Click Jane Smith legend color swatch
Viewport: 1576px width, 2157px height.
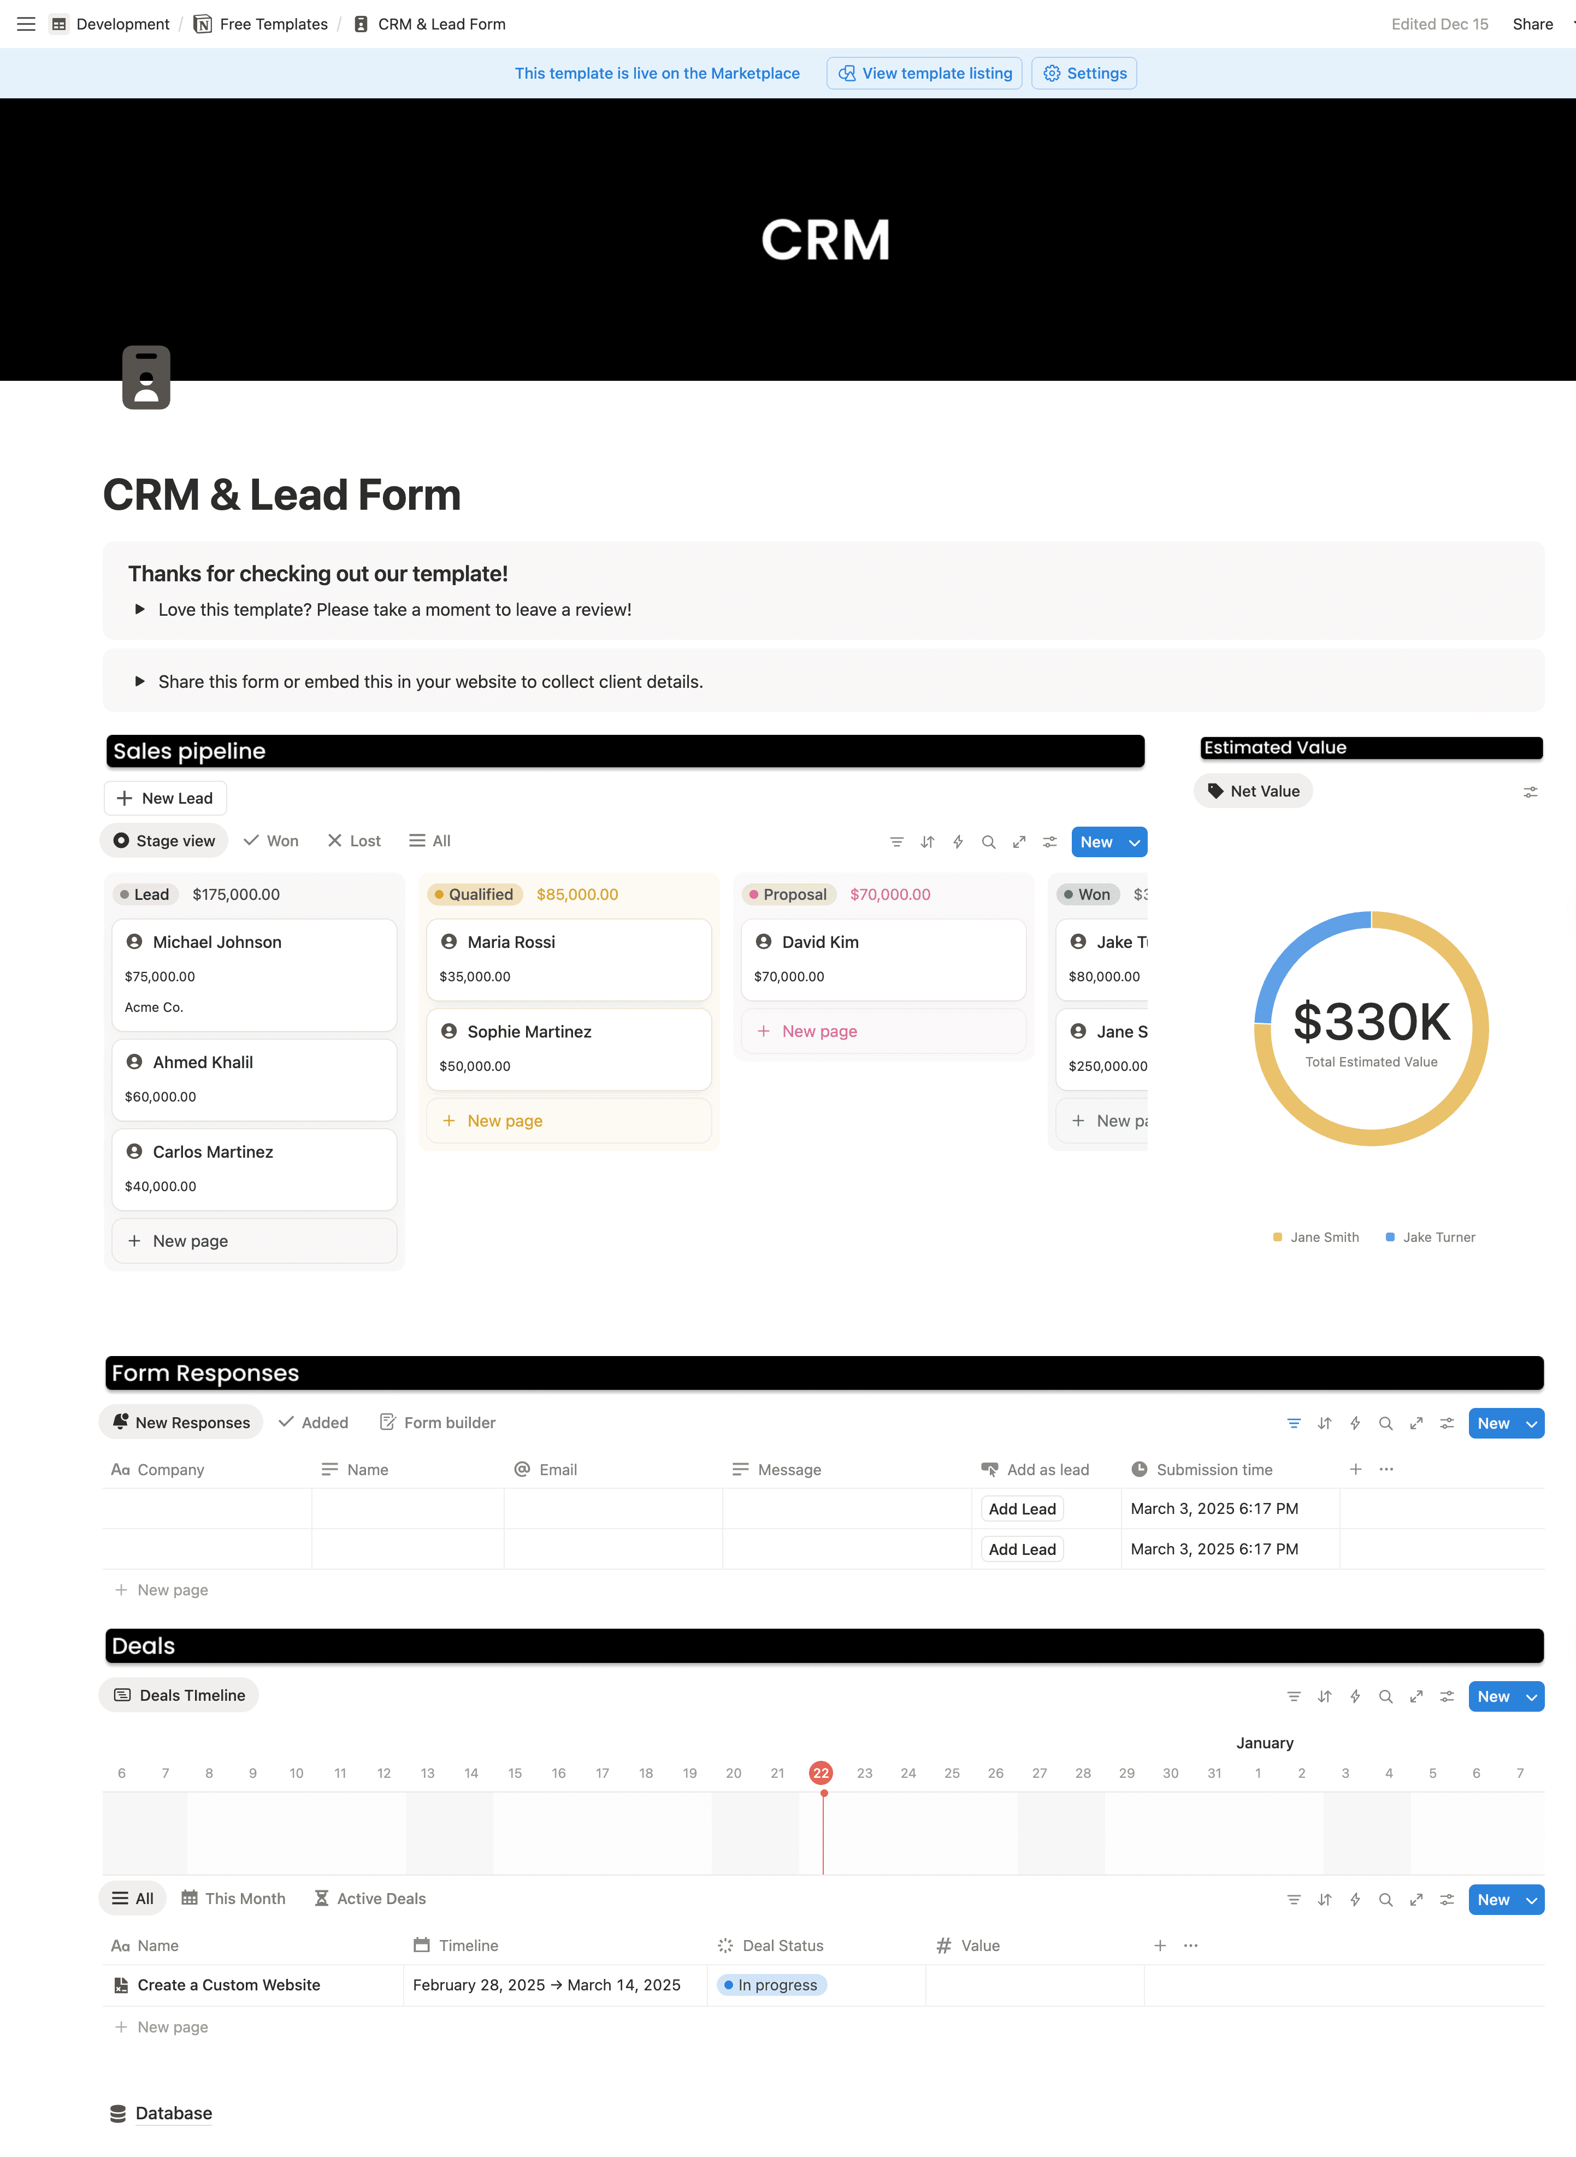click(x=1277, y=1236)
